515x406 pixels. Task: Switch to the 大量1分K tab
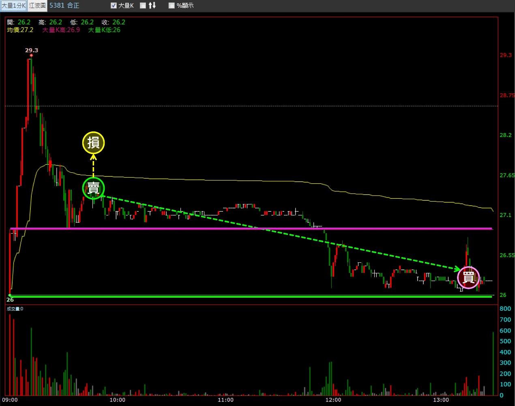coord(13,6)
